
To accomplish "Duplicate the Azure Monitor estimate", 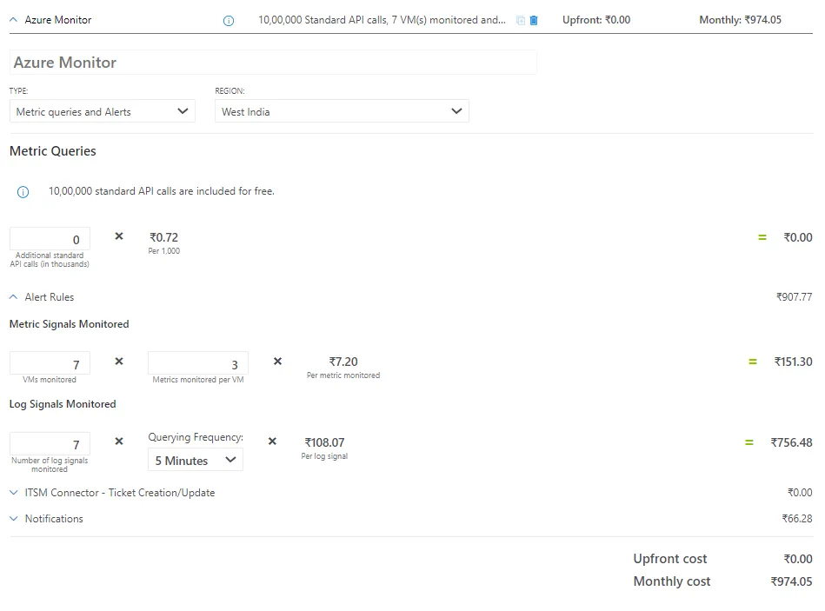I will point(520,19).
